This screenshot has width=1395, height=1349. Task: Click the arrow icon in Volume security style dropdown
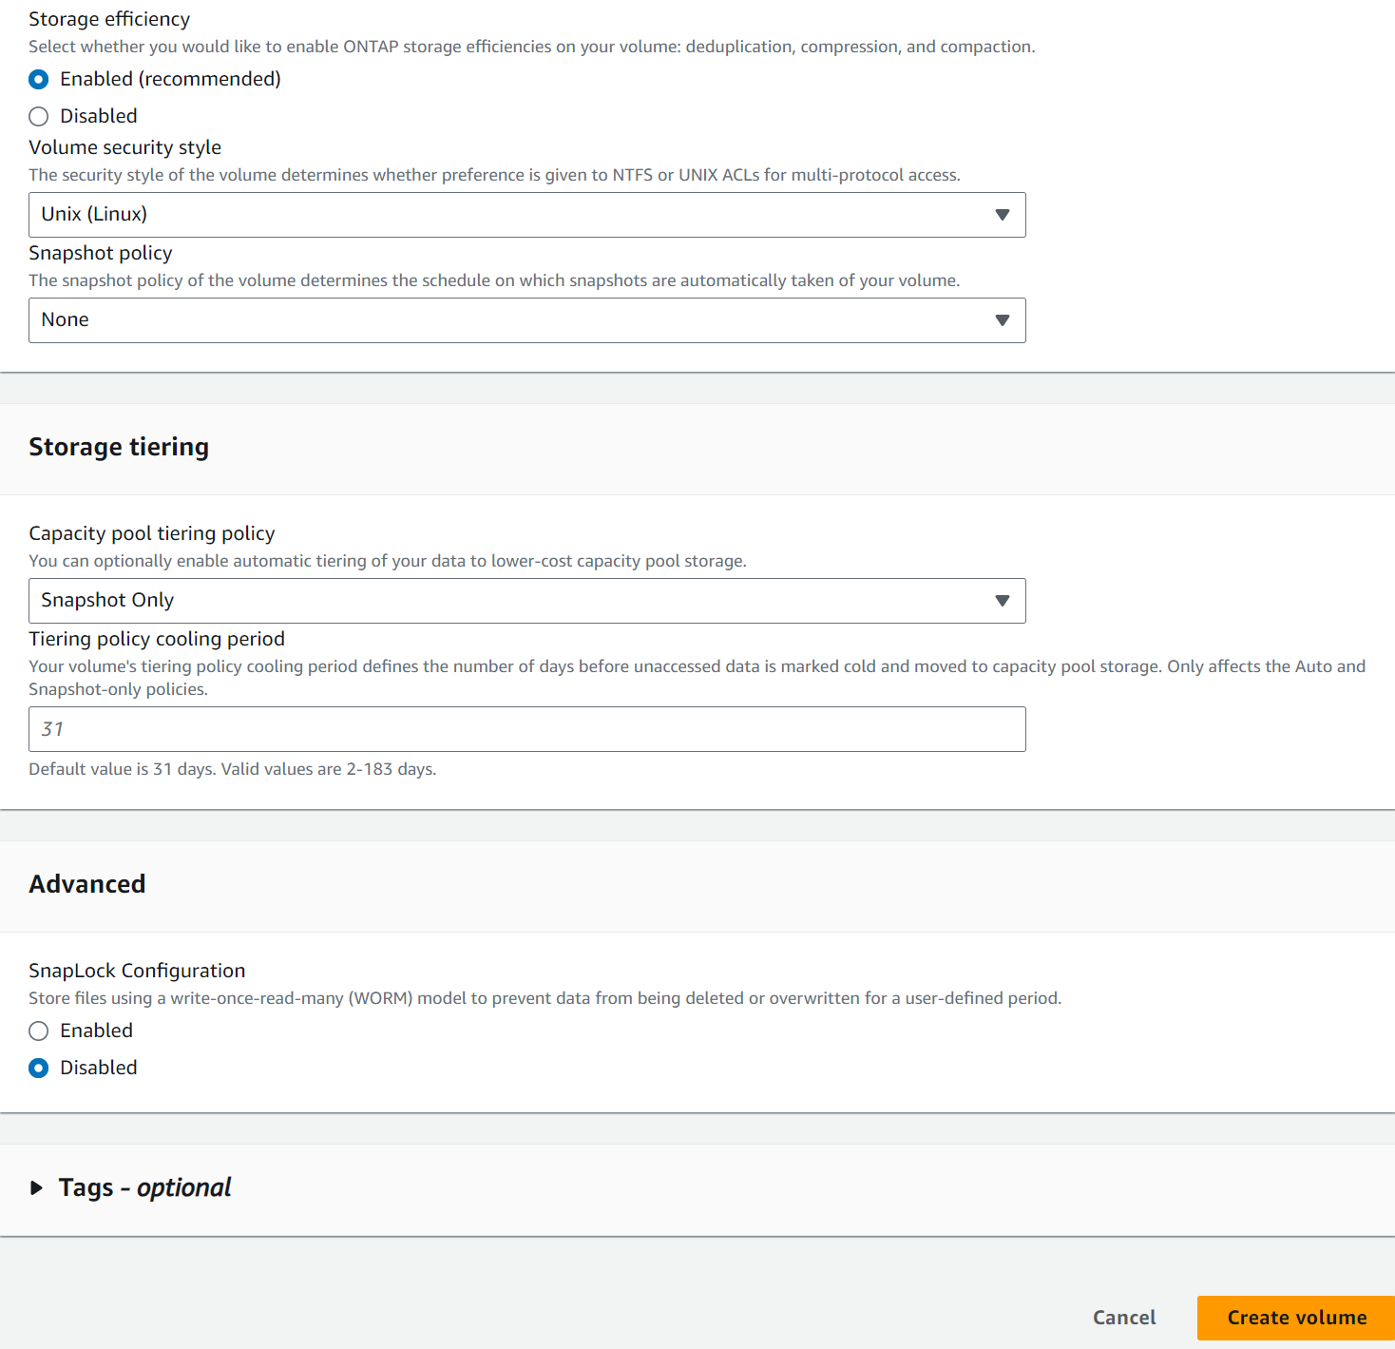1002,215
